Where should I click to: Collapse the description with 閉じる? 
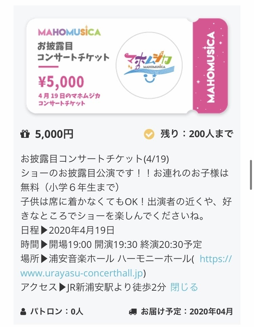click(x=184, y=287)
